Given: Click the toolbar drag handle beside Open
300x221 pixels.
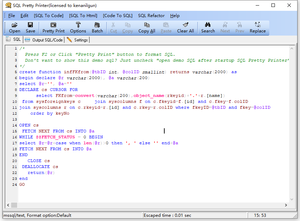Looking at the screenshot, I should [5, 28].
